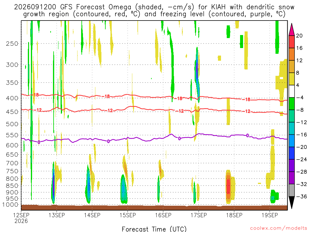The height and width of the screenshot is (232, 310).
Task: Click the black arrow below the colorbar
Action: click(292, 203)
